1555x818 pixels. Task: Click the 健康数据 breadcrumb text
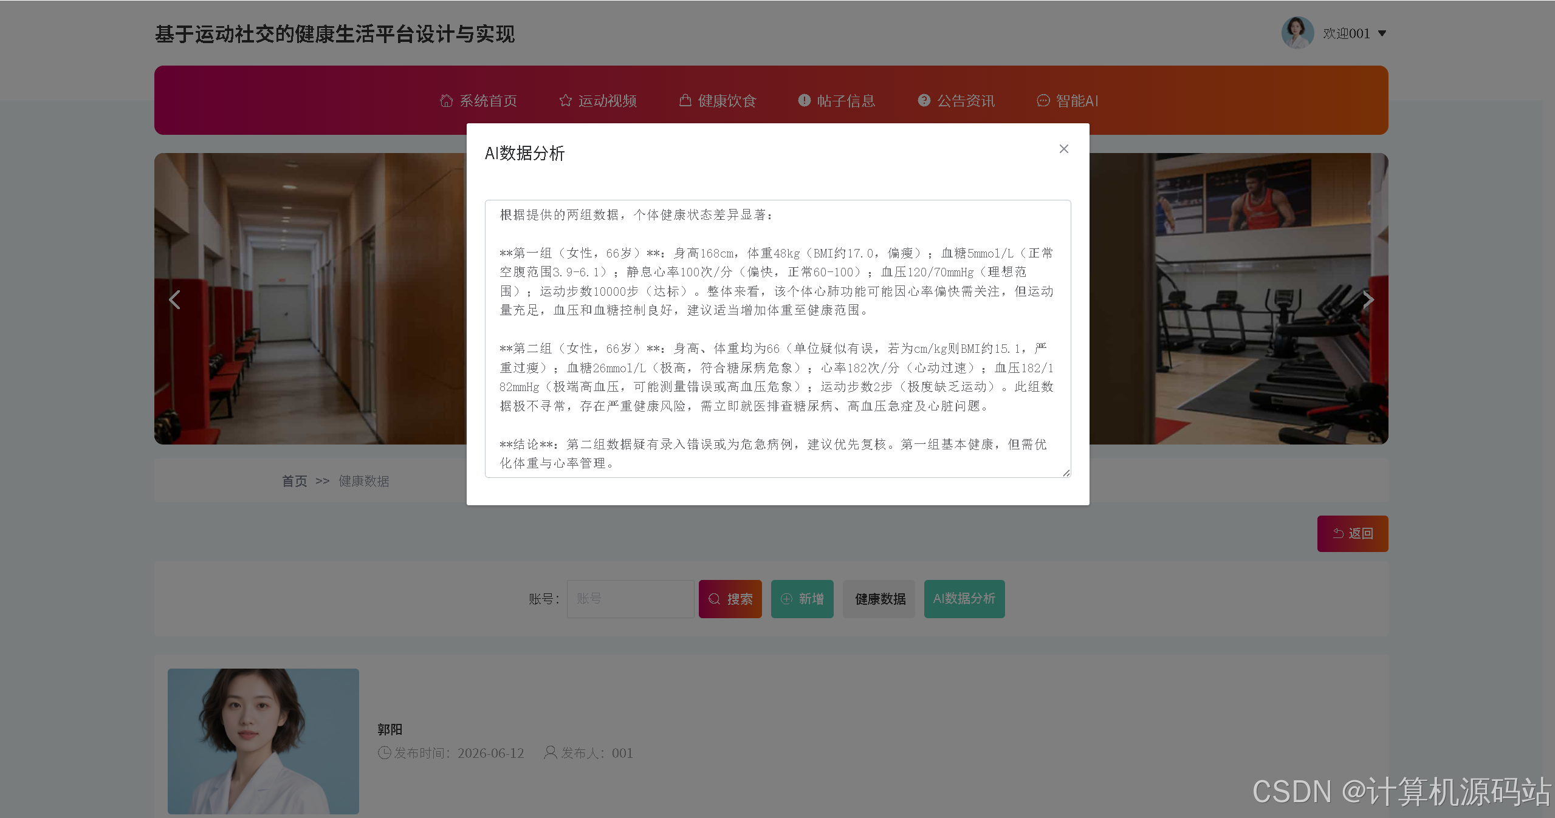[x=364, y=481]
